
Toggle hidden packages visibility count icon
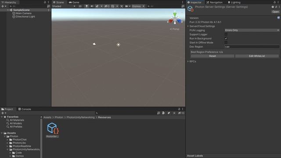point(181,113)
